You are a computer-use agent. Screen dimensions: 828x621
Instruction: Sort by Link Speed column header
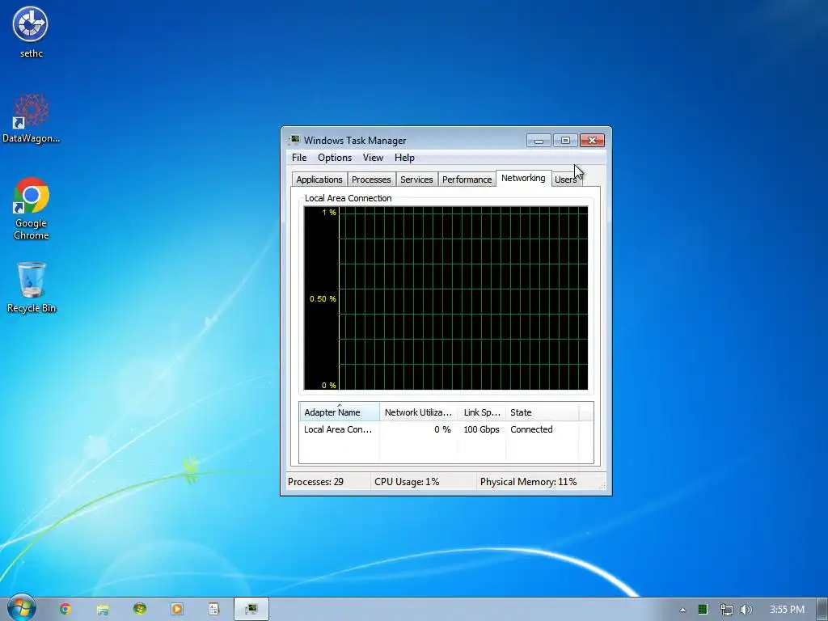coord(482,412)
